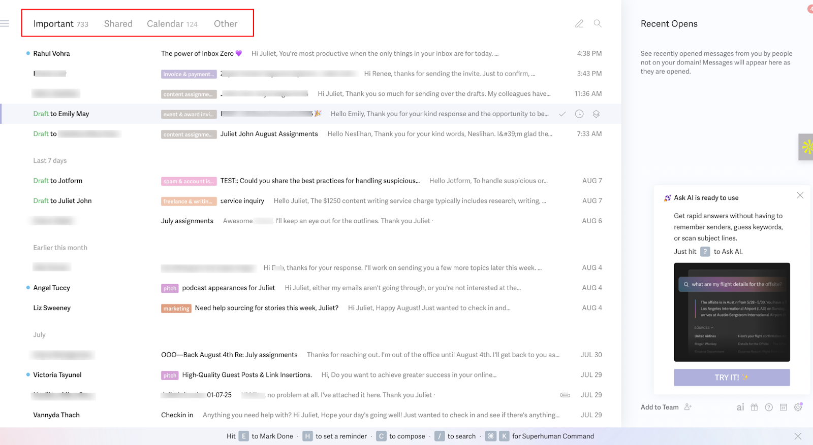This screenshot has width=813, height=445.
Task: Click the event & award invite label
Action: 189,114
